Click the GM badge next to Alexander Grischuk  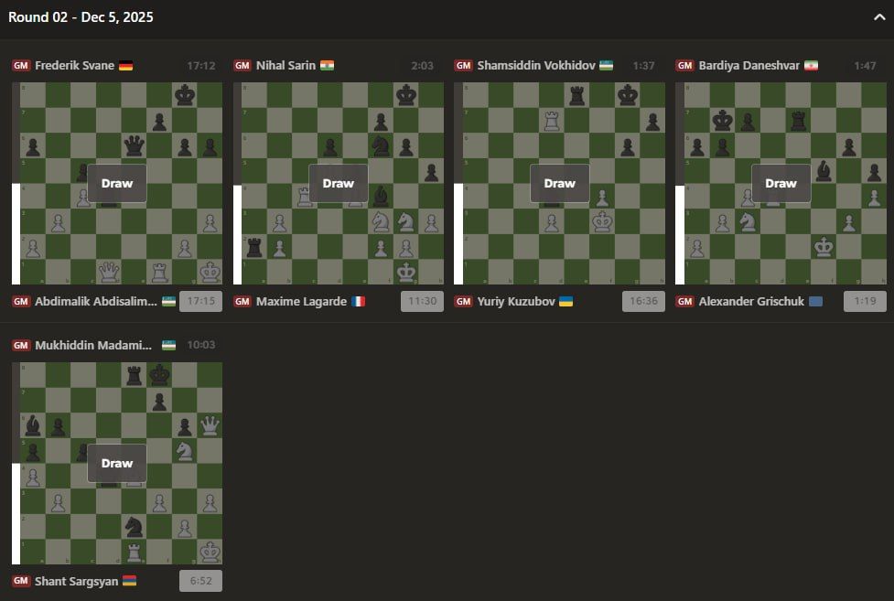684,301
